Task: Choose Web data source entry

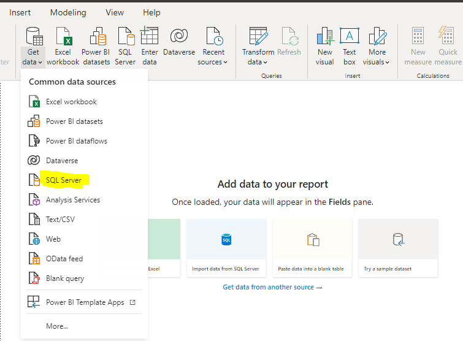Action: tap(84, 239)
